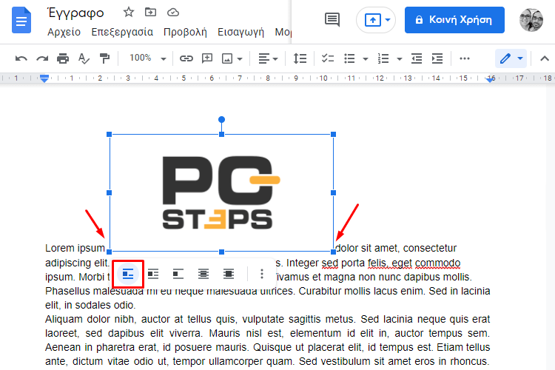Increase the paragraph indent
The height and width of the screenshot is (370, 555).
coord(437,58)
